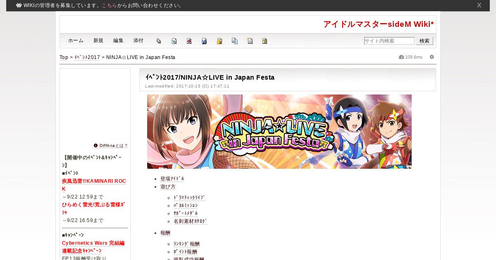Jump to 報酬 section

165,233
